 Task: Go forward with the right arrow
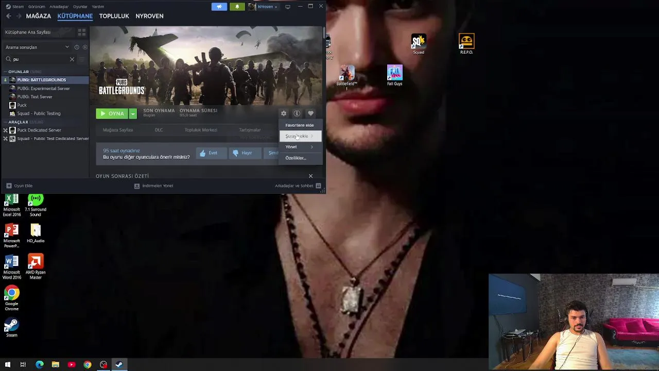(x=19, y=16)
